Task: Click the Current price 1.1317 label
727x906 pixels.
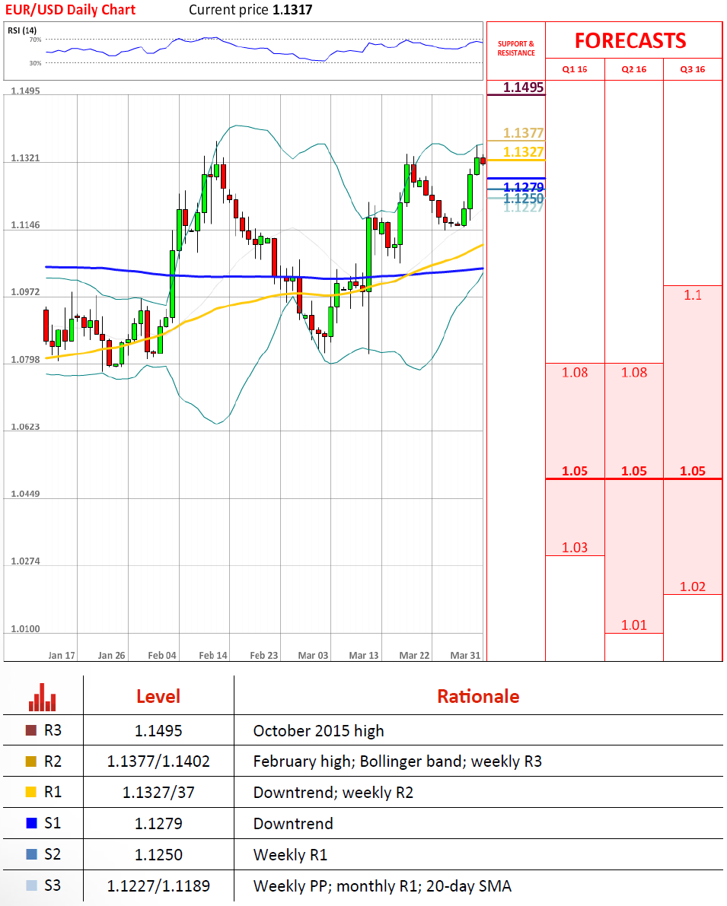Action: click(250, 10)
